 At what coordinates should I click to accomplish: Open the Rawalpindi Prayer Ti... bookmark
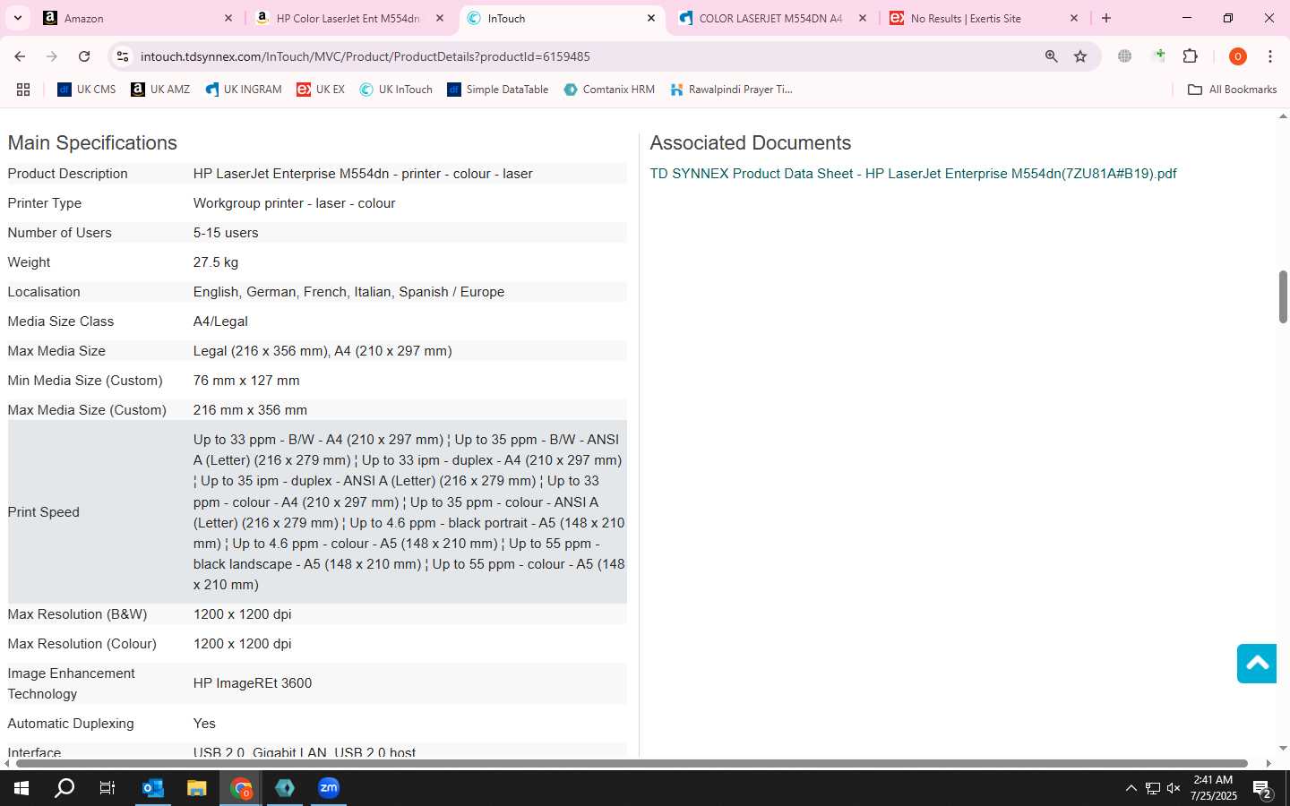tap(731, 90)
